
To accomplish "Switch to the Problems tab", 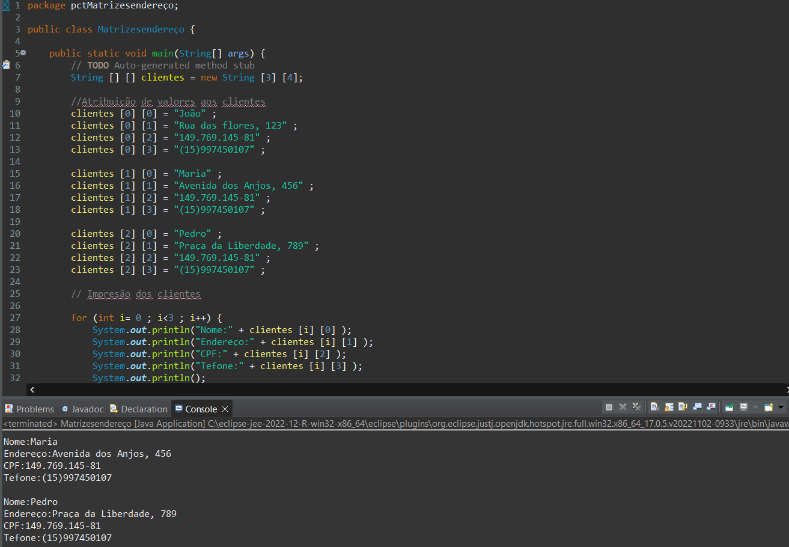I will [x=29, y=409].
